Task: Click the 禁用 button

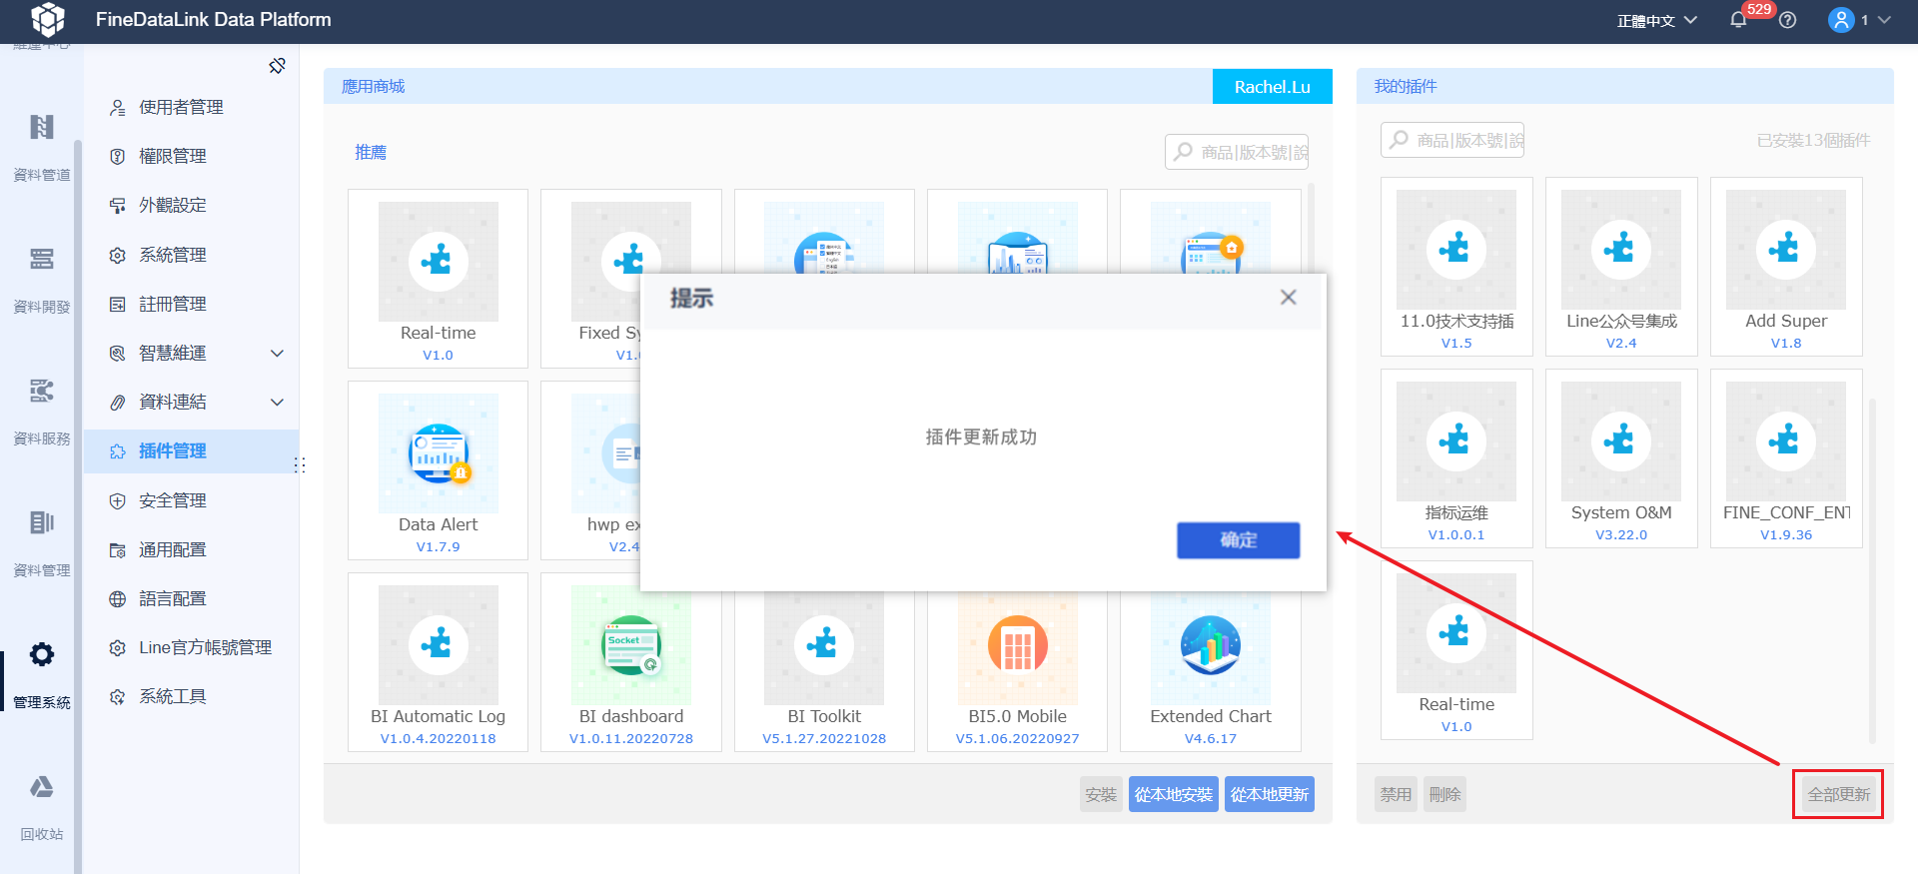Action: (x=1396, y=795)
